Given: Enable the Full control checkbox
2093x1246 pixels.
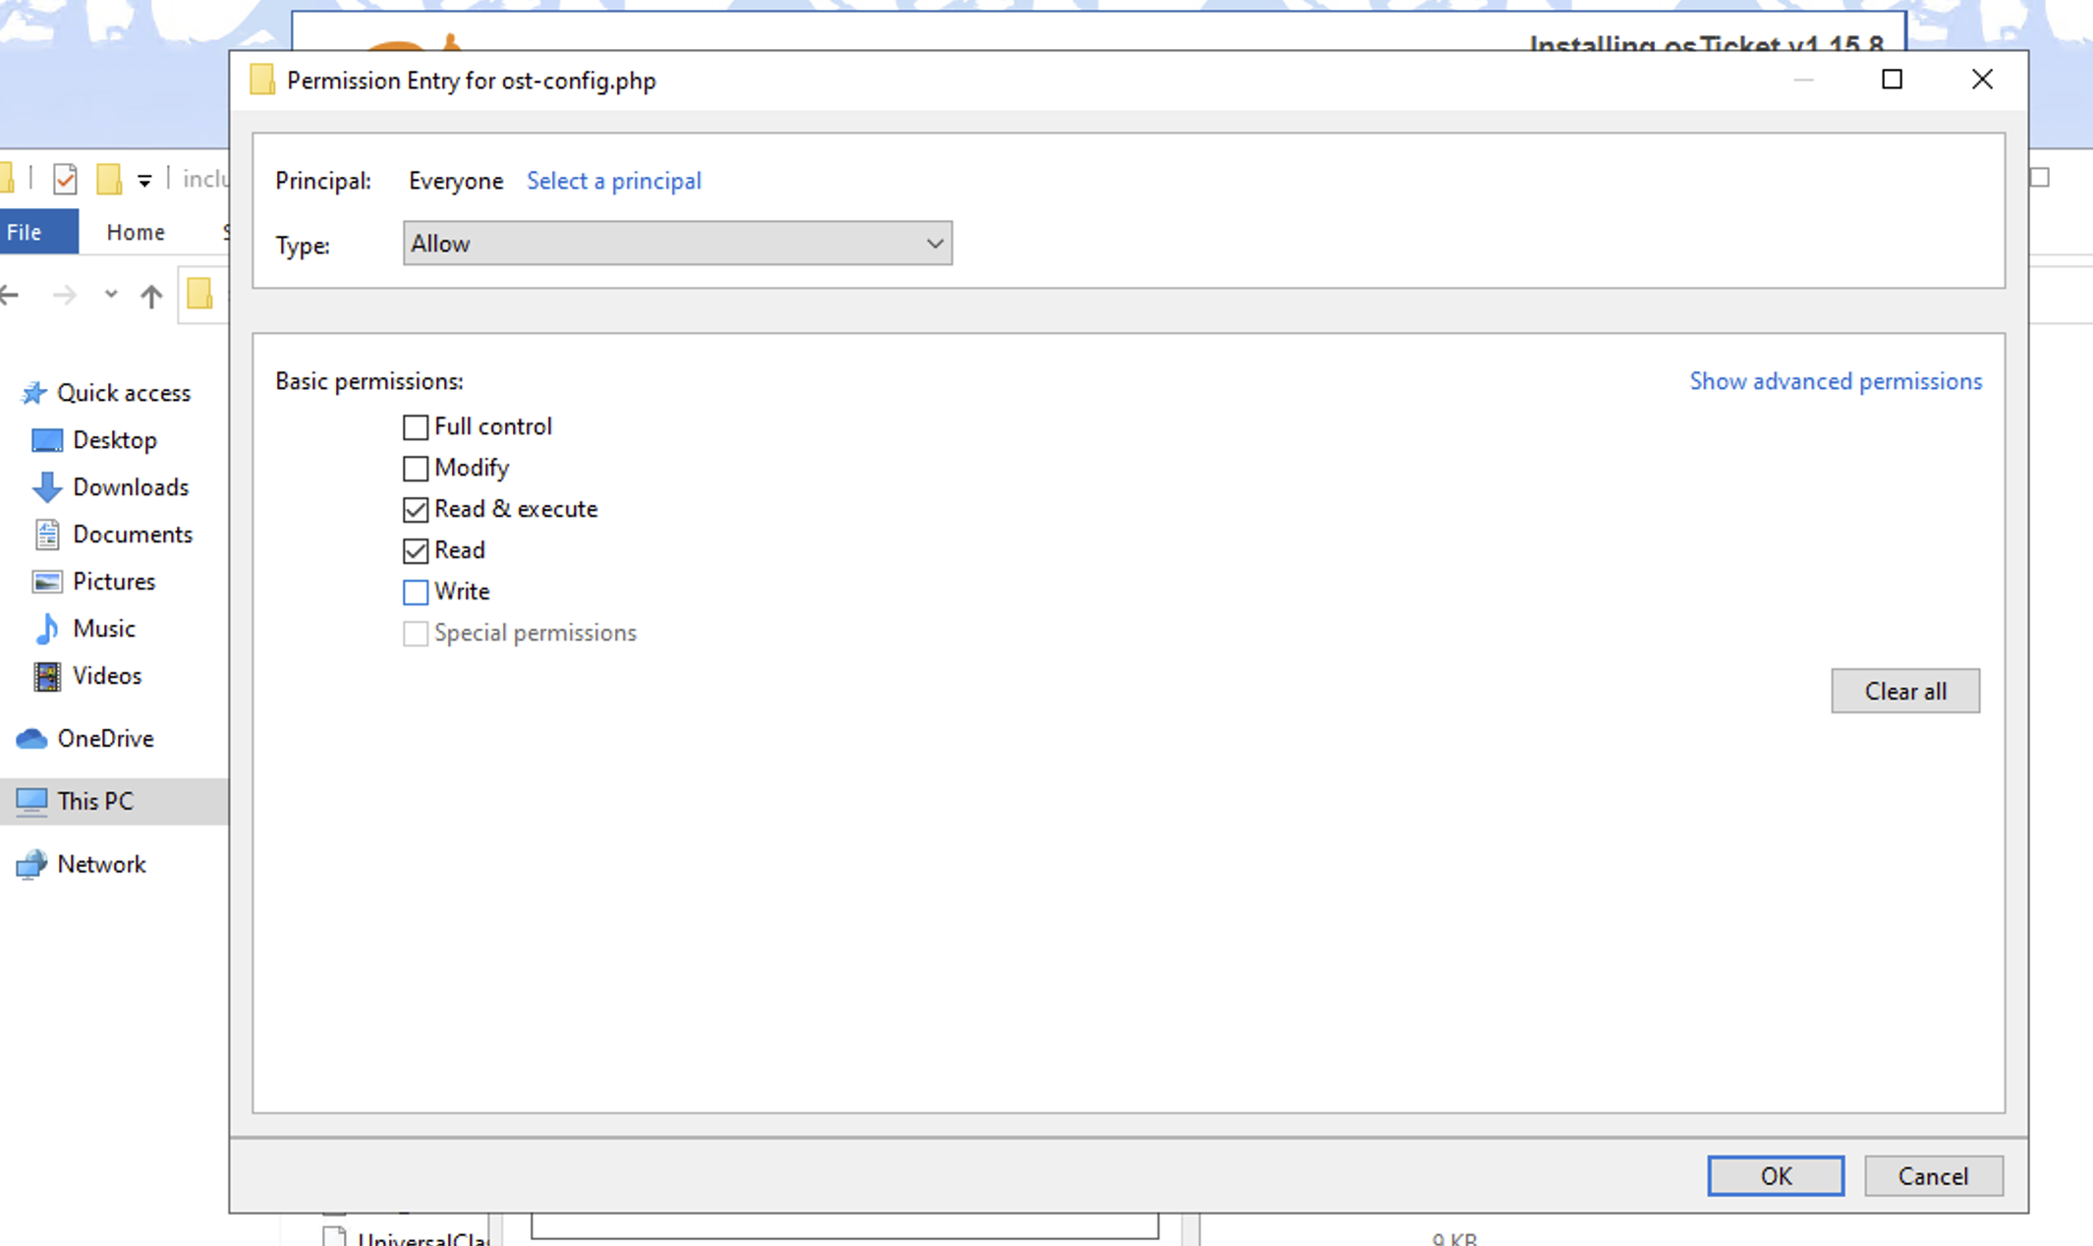Looking at the screenshot, I should [x=416, y=427].
